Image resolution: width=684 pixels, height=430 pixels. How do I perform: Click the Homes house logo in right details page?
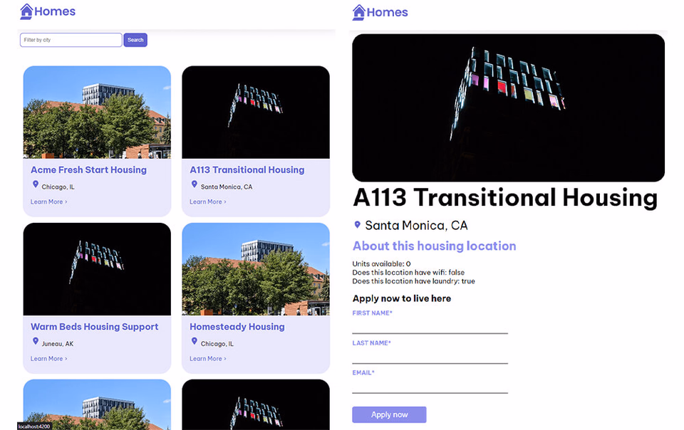[380, 12]
